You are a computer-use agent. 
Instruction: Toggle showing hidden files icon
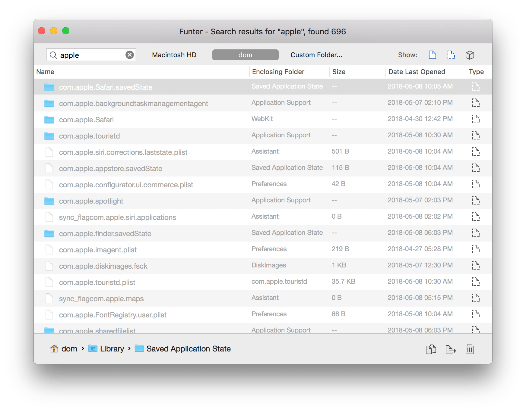click(451, 55)
